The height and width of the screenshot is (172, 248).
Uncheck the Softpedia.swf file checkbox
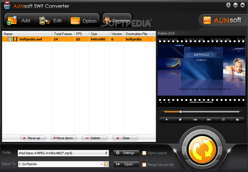click(10, 39)
